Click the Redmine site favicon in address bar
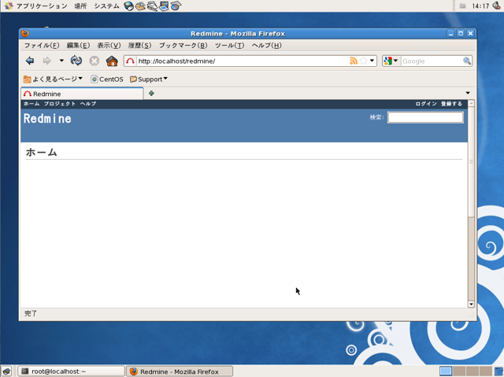Viewport: 504px width, 377px height. tap(130, 61)
